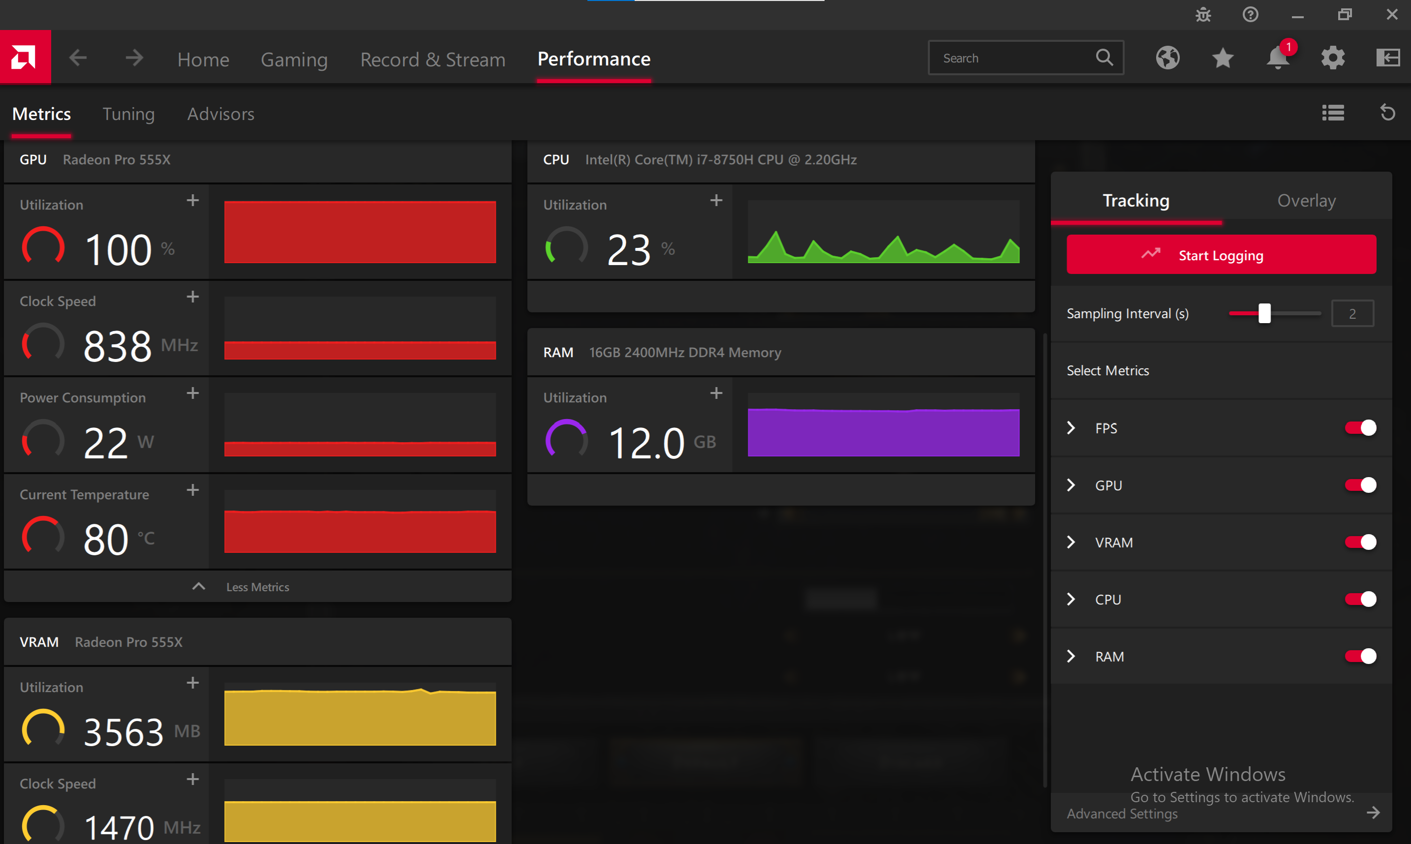Expand the CPU metrics chevron
This screenshot has height=844, width=1411.
pyautogui.click(x=1072, y=600)
